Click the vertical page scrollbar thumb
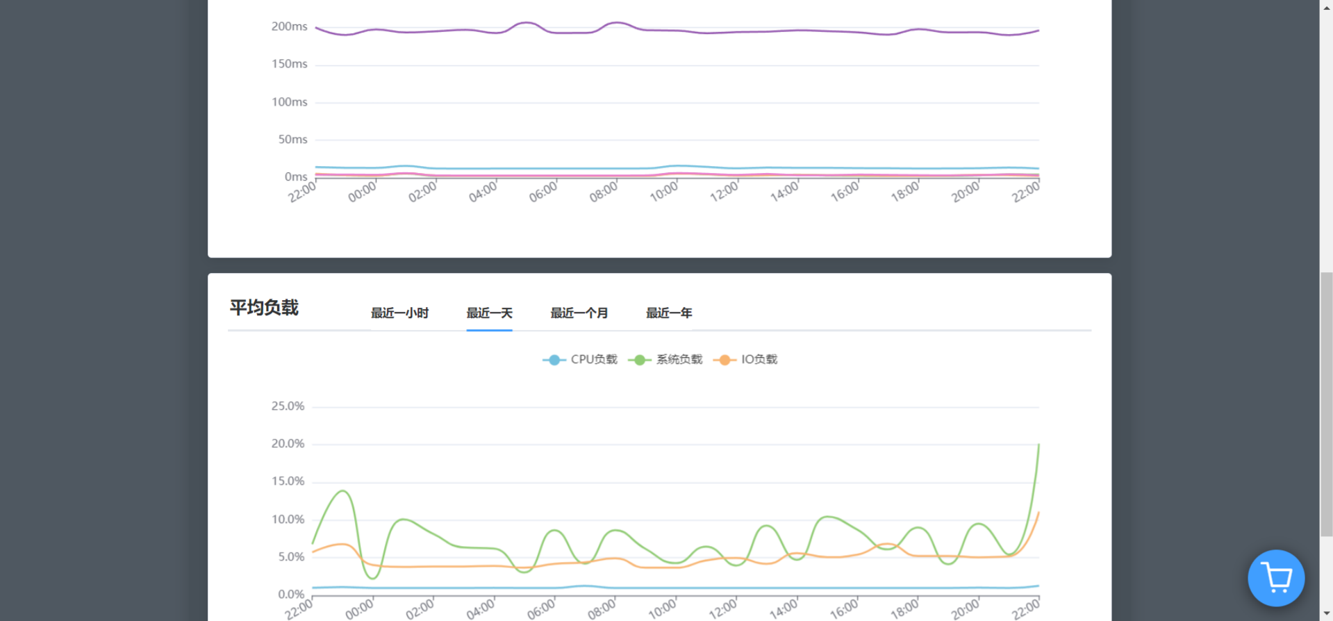 (x=1326, y=403)
